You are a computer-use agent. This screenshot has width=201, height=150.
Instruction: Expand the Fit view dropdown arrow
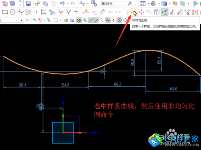click(148, 4)
